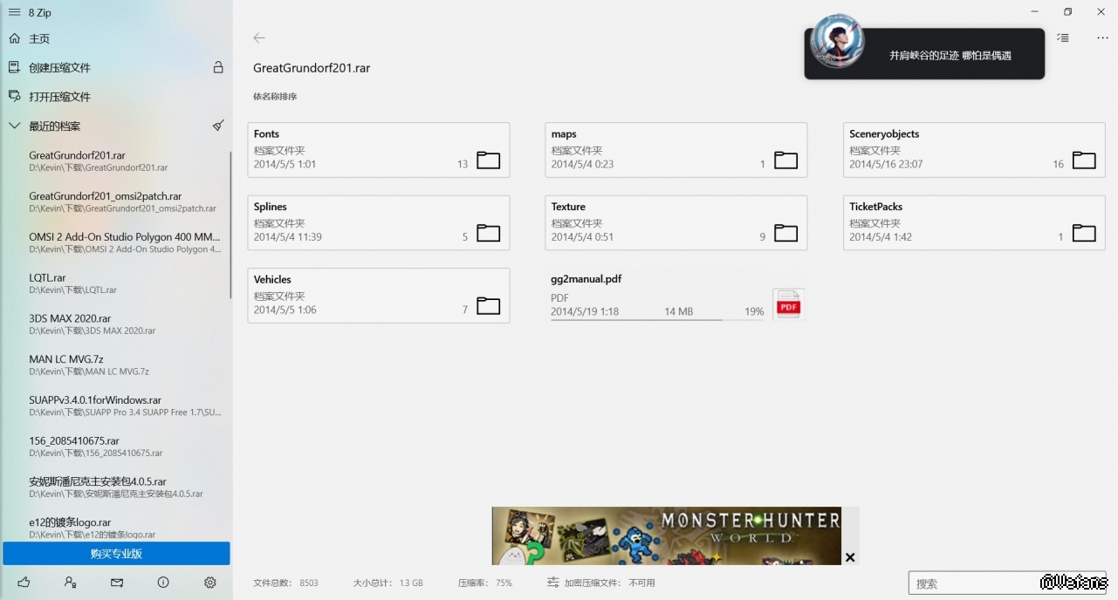Open the hamburger navigation menu

[x=14, y=12]
